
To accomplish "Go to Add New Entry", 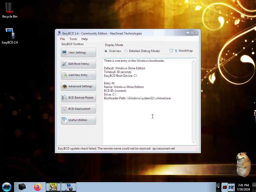I will pyautogui.click(x=78, y=75).
